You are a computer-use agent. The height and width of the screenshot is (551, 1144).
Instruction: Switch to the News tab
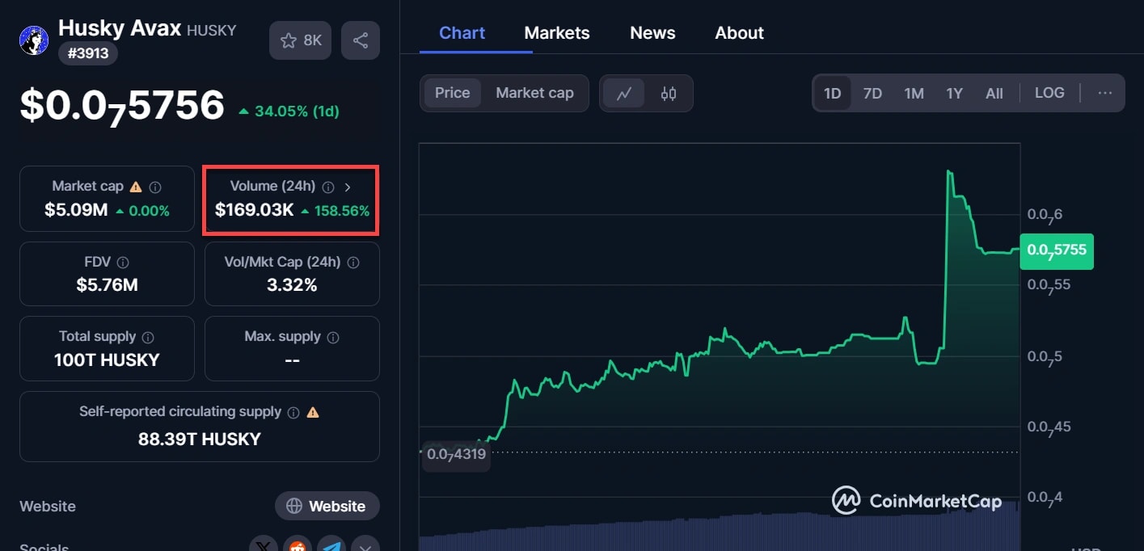coord(652,33)
